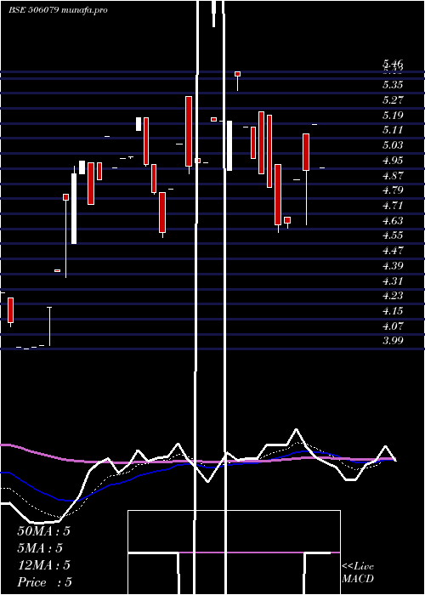425x595 pixels.
Task: Click the 5.27 price axis label
Action: tap(393, 99)
